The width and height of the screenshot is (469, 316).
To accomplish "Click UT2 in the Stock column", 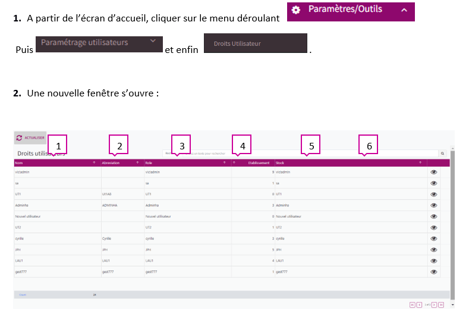I will pos(279,228).
